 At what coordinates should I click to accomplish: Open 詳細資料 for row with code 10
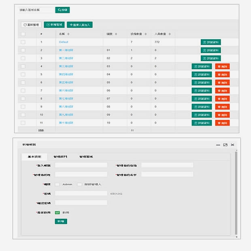click(202, 123)
